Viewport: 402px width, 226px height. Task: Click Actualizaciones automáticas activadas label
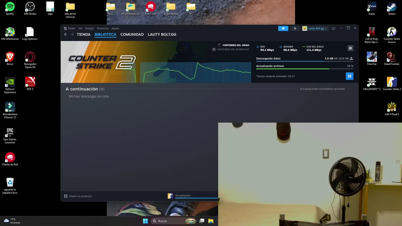click(x=322, y=89)
